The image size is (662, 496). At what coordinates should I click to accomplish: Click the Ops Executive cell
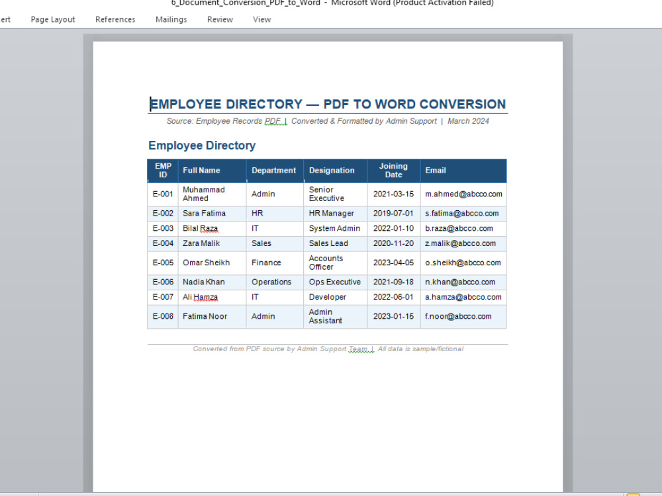tap(336, 282)
